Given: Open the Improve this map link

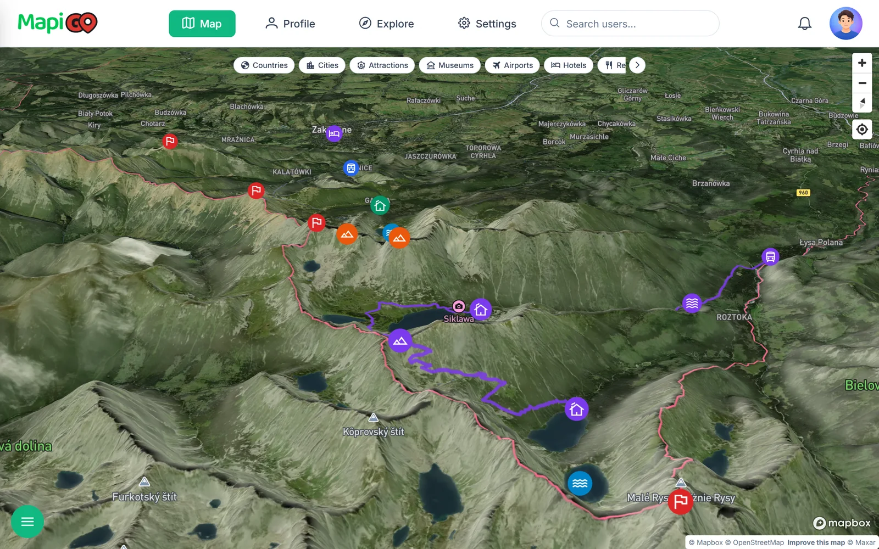Looking at the screenshot, I should click(x=816, y=542).
